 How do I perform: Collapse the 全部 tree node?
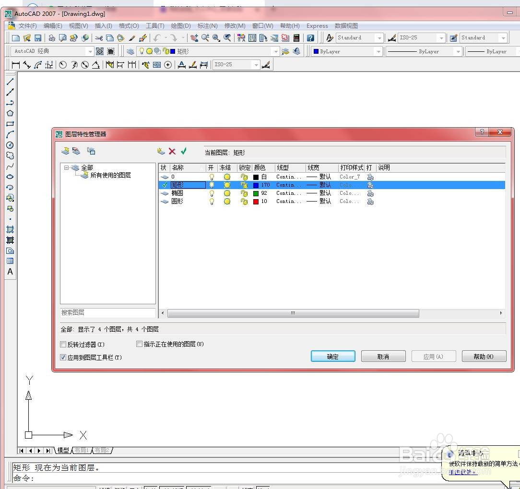click(x=66, y=167)
